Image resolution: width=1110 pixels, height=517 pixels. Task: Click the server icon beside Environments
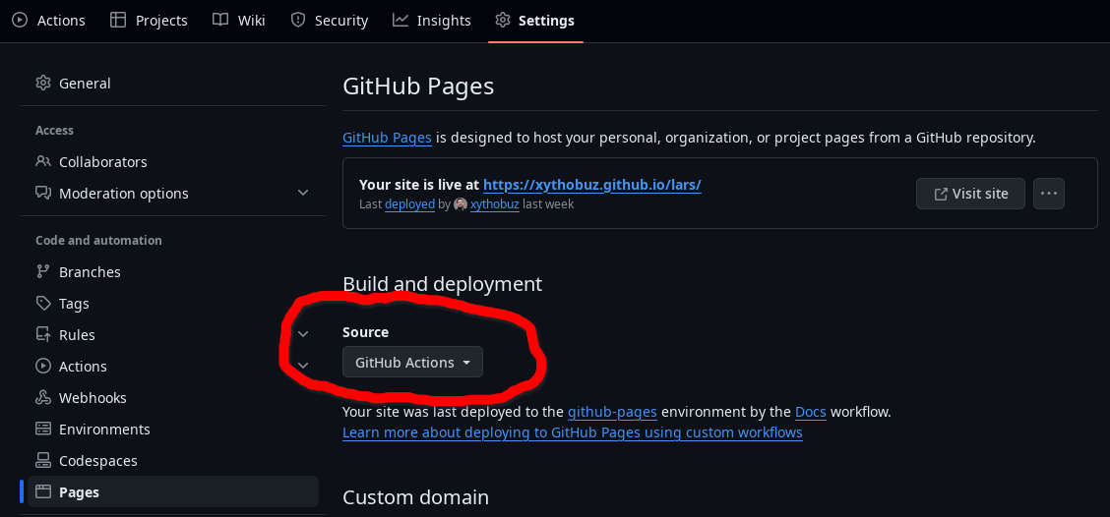(x=43, y=429)
